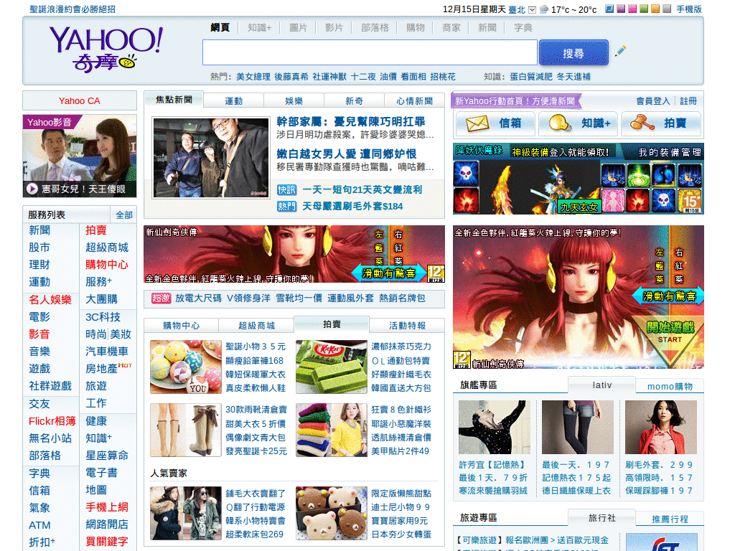735x551 pixels.
Task: Click the search text input field
Action: pos(370,52)
